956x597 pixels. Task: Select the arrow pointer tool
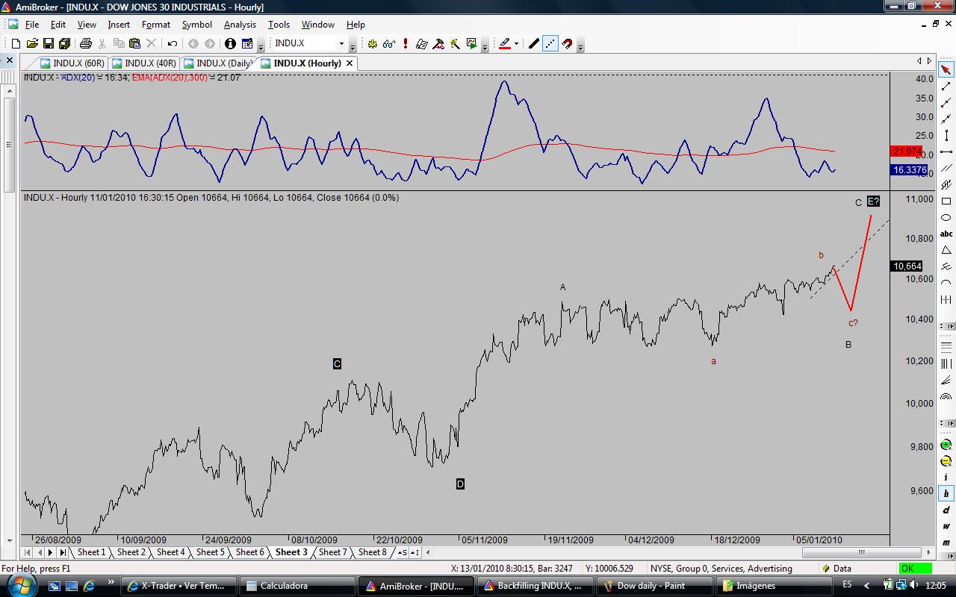(x=946, y=69)
